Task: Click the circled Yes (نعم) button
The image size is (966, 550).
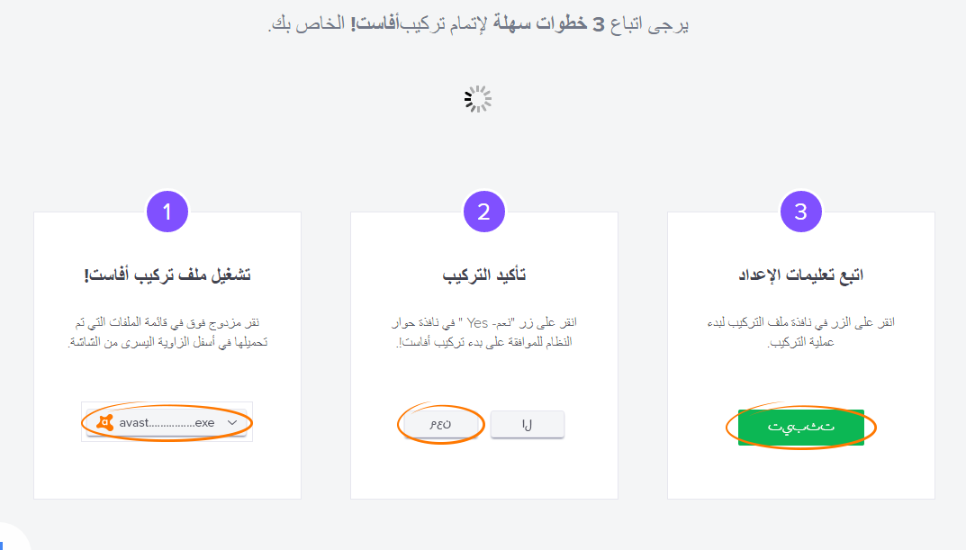Action: [440, 424]
